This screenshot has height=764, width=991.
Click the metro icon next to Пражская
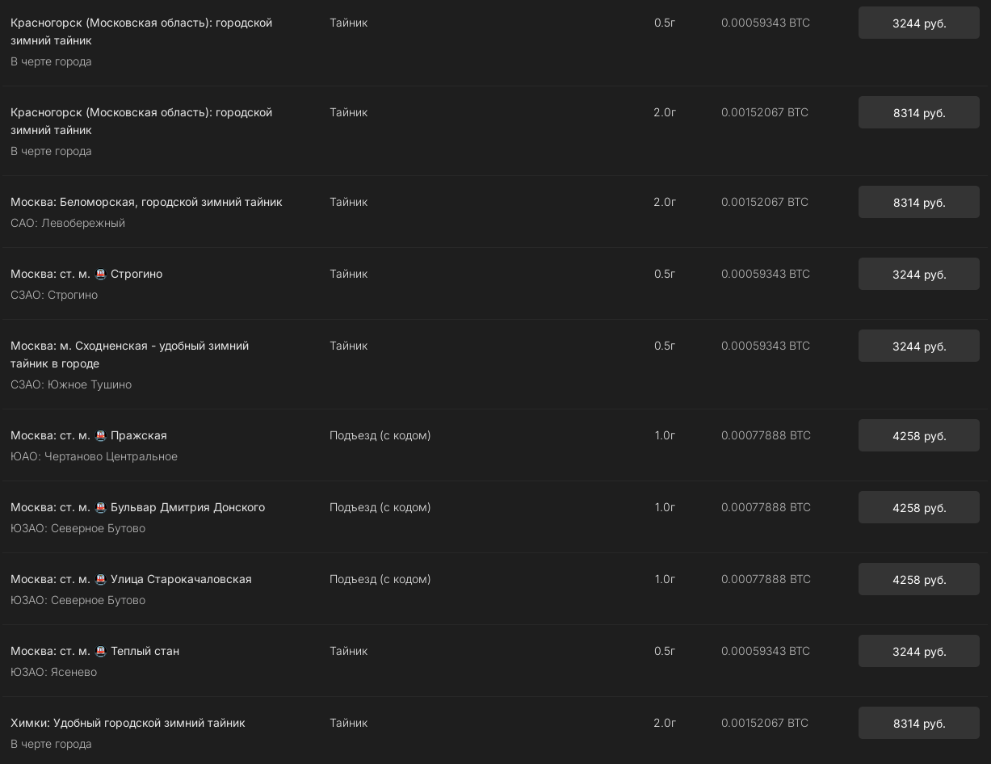point(100,436)
